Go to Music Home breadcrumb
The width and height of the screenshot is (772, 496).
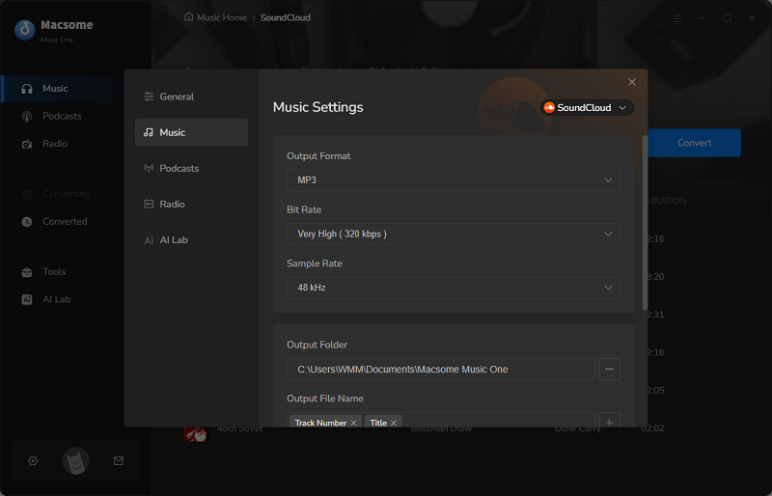pos(222,17)
